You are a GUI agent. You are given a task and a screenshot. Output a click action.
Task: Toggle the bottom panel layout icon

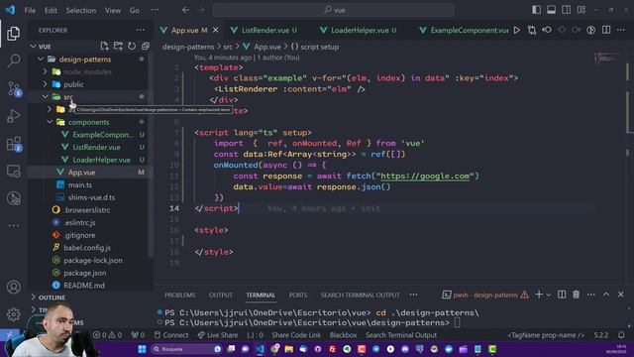[551, 10]
